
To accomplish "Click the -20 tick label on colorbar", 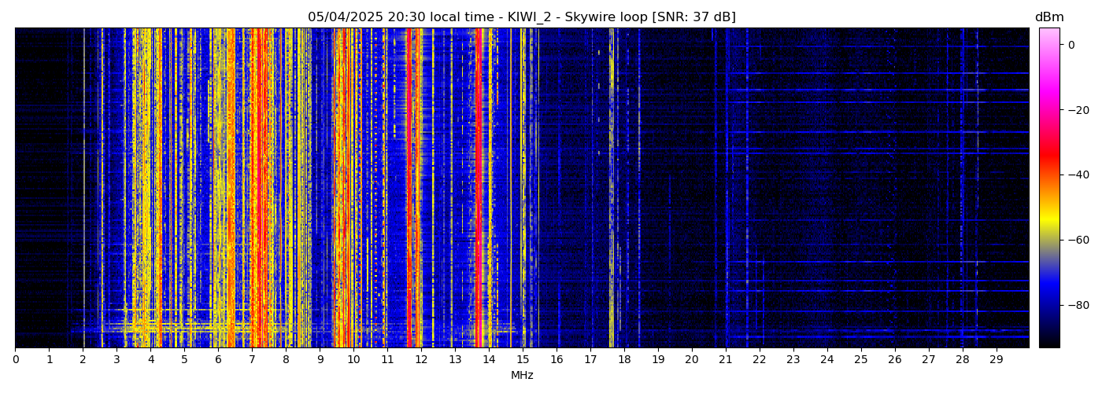I will click(1076, 110).
